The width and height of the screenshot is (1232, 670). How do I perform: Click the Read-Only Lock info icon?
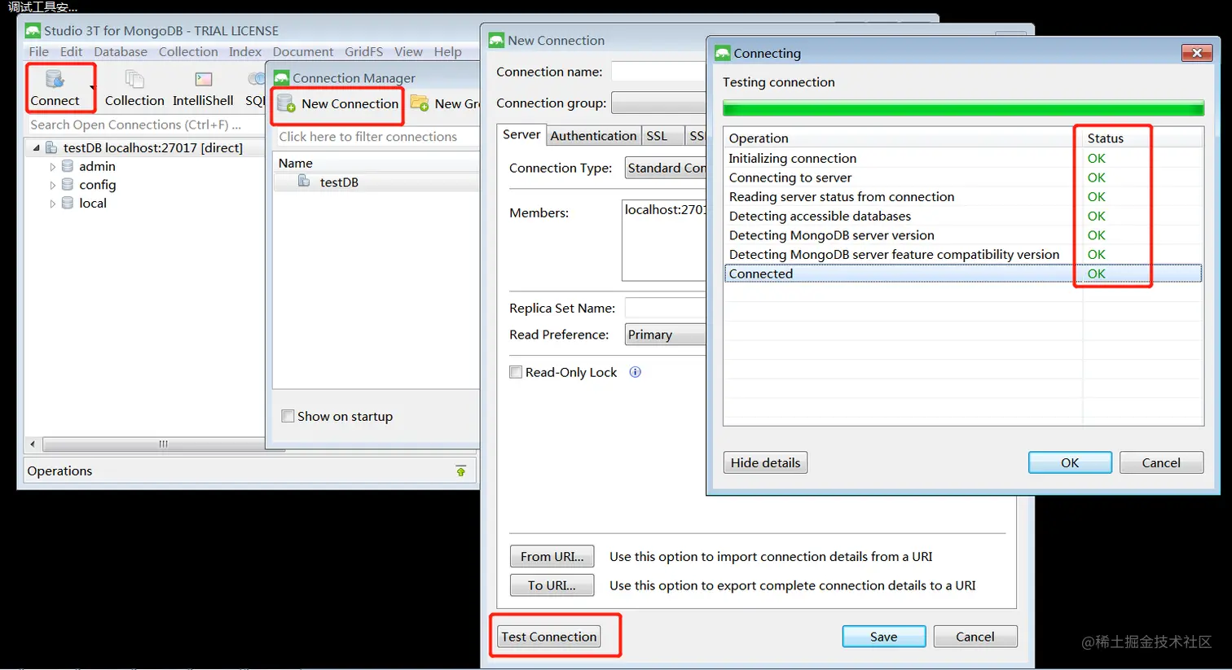coord(636,372)
